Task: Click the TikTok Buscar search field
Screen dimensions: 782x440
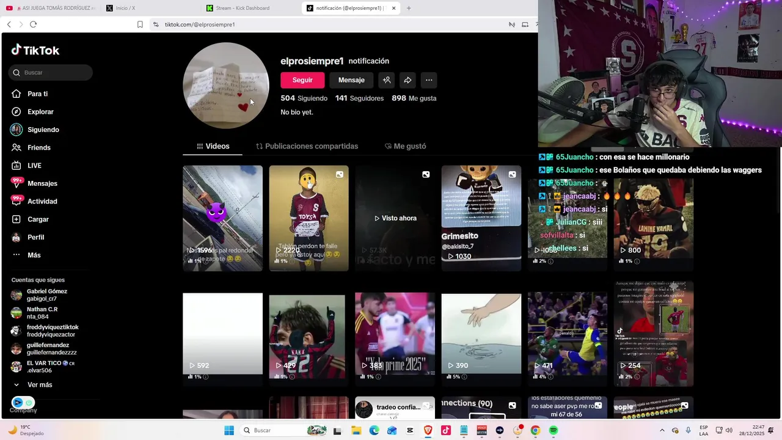Action: point(51,72)
